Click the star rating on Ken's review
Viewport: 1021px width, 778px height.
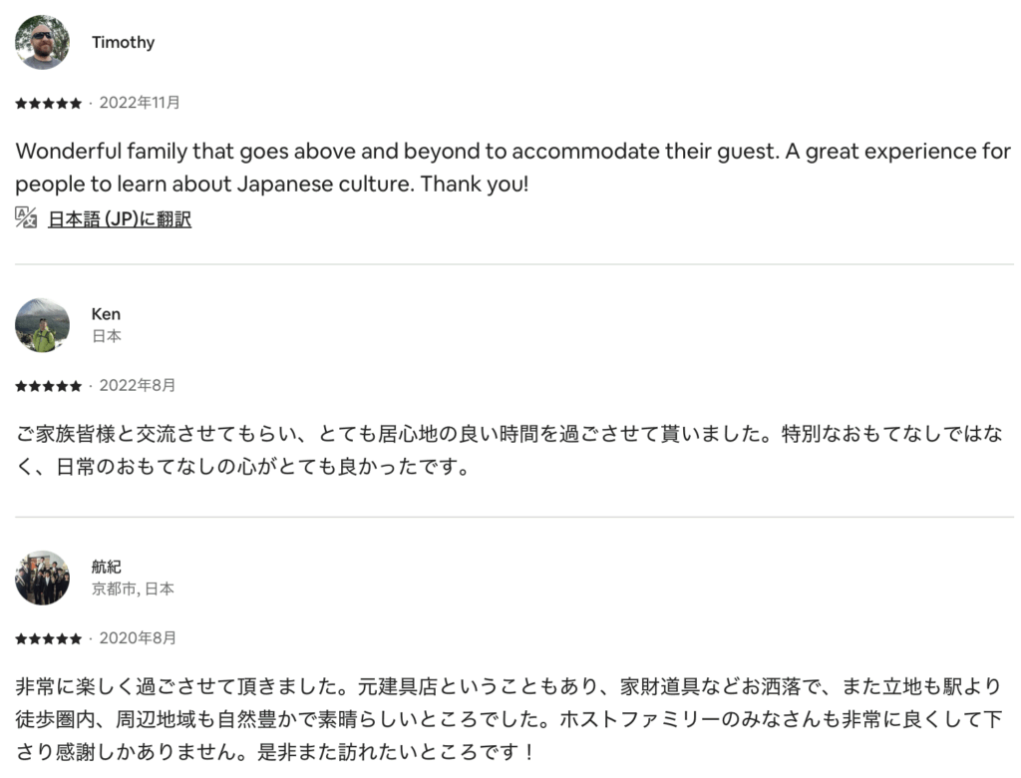tap(49, 386)
